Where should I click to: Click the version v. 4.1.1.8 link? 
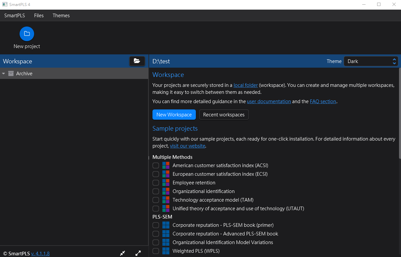(x=40, y=254)
